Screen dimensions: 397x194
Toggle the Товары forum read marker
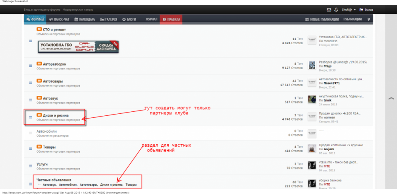pyautogui.click(x=30, y=149)
